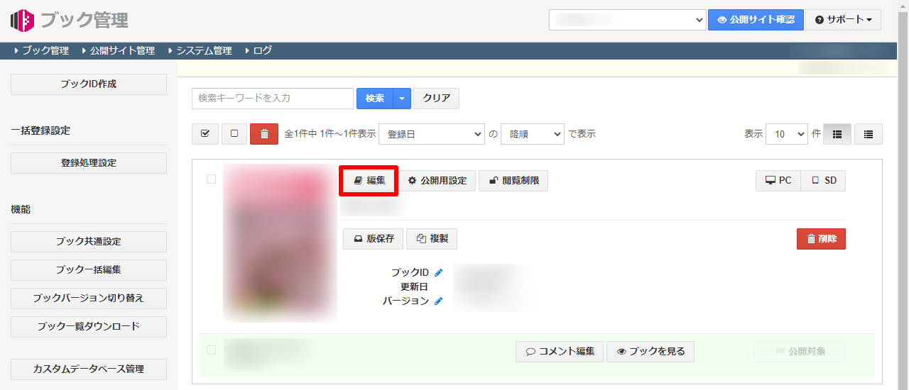Switch to thumbnail list view icon

(837, 134)
